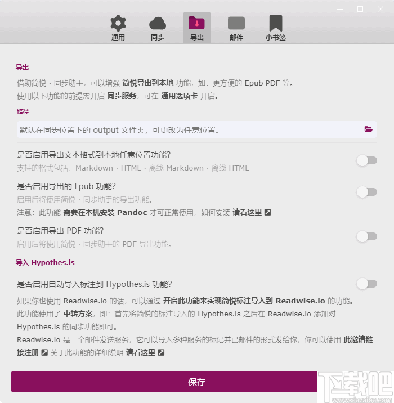The width and height of the screenshot is (394, 403).
Task: Click the 邮件 tab label
Action: pos(236,38)
